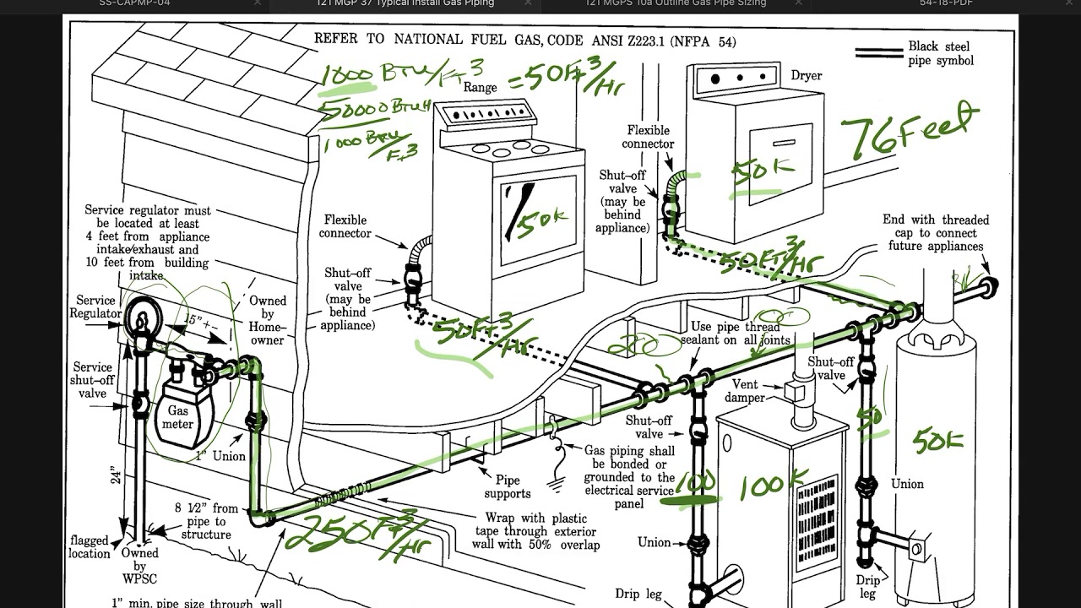Click the 'Drip leg' label below the water heater
The width and height of the screenshot is (1081, 608).
[x=867, y=587]
